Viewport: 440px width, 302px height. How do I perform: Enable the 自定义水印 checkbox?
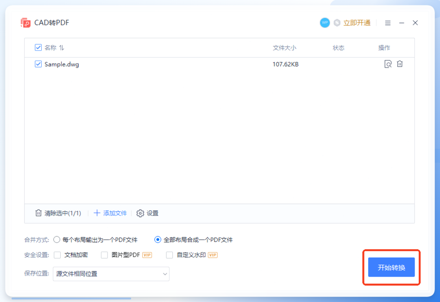pos(170,255)
